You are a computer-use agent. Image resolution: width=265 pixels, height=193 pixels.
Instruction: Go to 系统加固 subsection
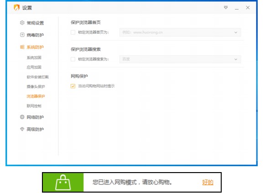click(x=34, y=58)
